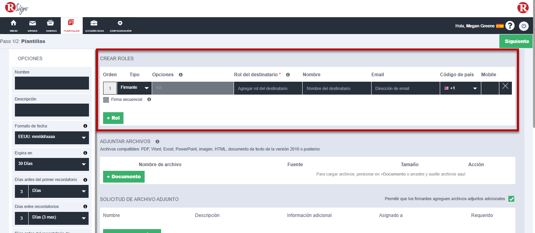Viewport: 535px width, 233px height.
Task: Select the Plantillas tab
Action: (x=71, y=25)
